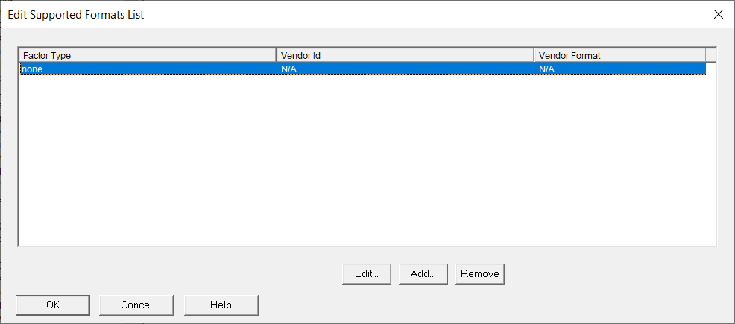Click divider between Vendor Id and Vendor Format
735x324 pixels.
(534, 55)
